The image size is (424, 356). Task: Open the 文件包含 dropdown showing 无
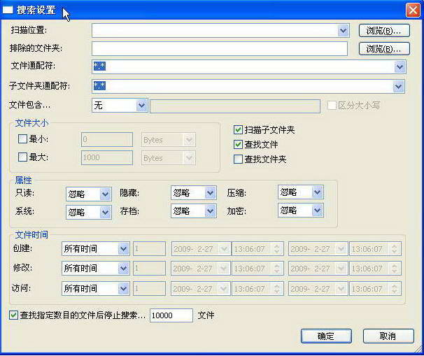pyautogui.click(x=141, y=106)
